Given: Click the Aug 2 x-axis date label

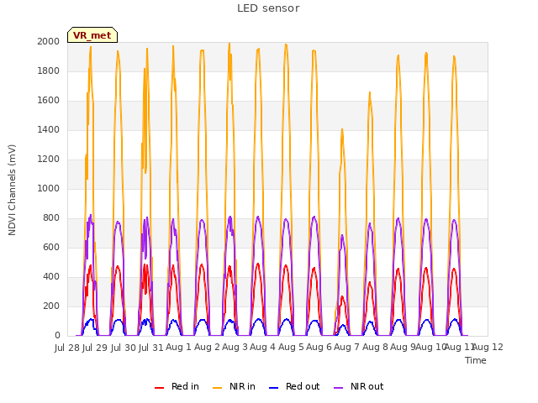Looking at the screenshot, I should pos(207,348).
